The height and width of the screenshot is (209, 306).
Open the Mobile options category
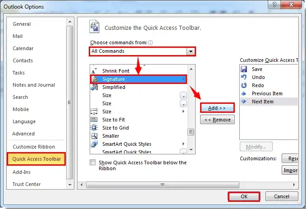tap(21, 109)
